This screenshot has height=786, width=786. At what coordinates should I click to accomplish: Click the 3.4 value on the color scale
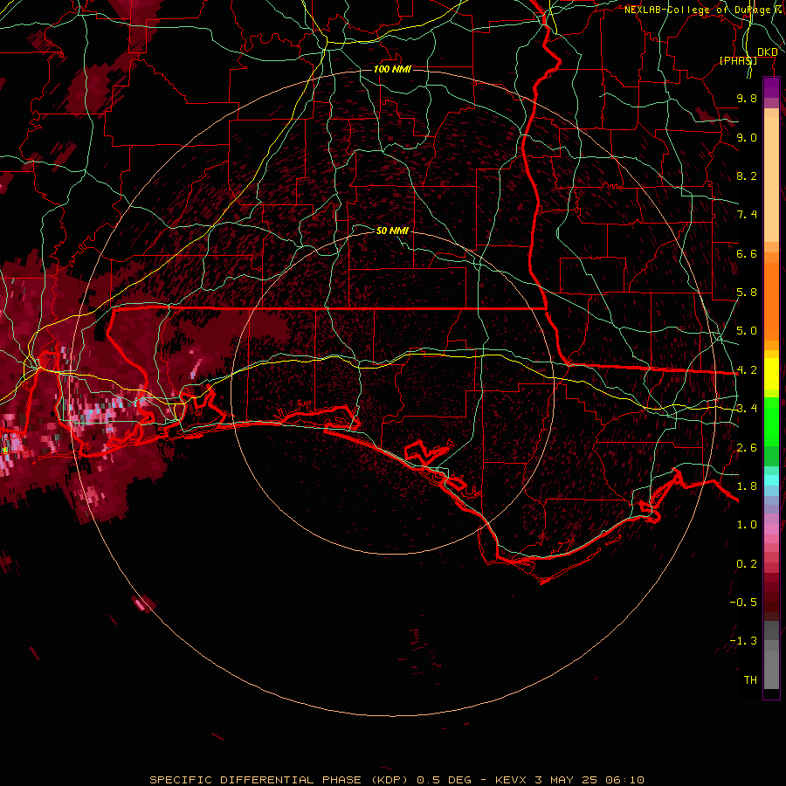coord(747,409)
